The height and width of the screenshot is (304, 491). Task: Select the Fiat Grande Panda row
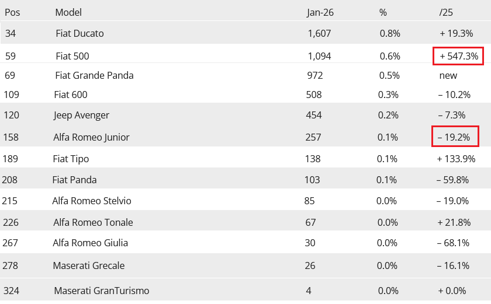245,75
